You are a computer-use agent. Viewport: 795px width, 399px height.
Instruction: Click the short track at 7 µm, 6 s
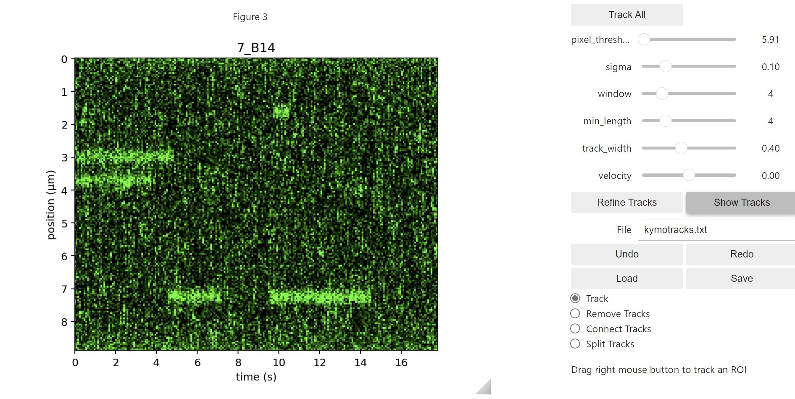[194, 296]
